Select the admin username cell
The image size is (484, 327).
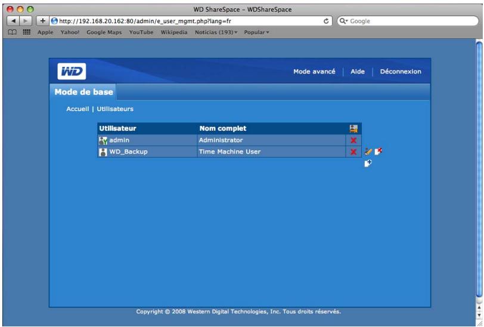[x=147, y=140]
